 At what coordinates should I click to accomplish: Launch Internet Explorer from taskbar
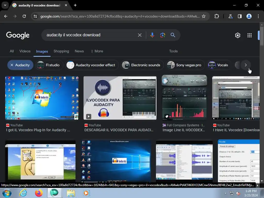point(23,193)
